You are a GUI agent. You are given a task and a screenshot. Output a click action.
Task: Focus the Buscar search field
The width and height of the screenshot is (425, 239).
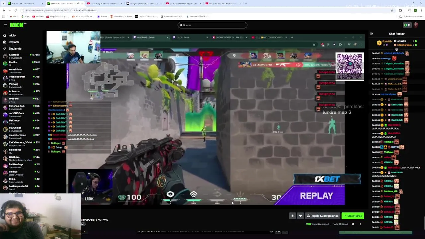[x=212, y=25]
